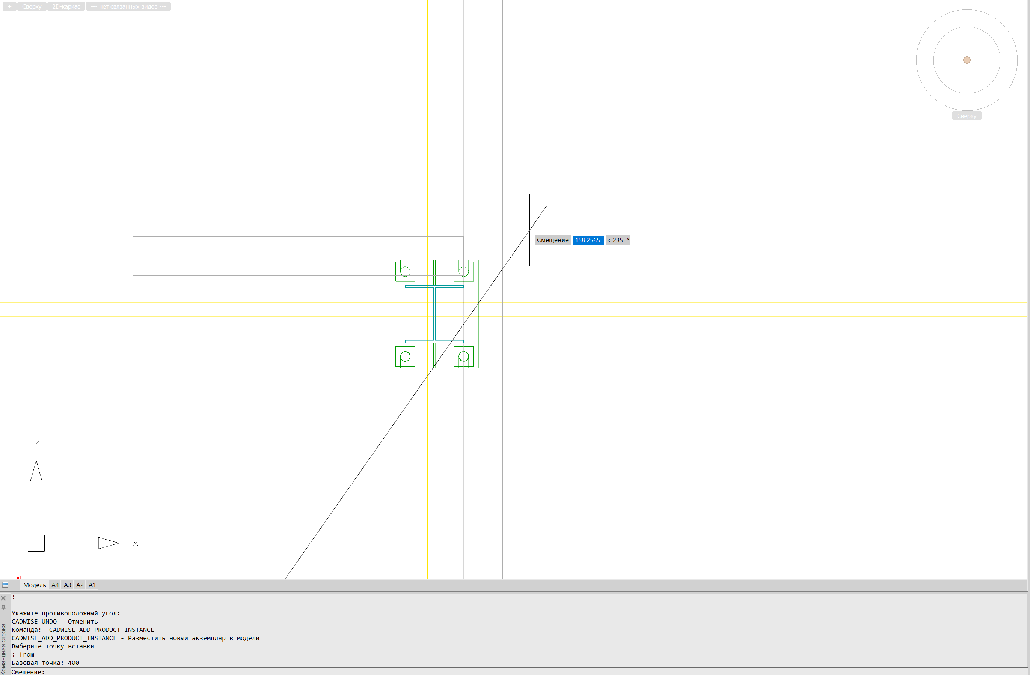Click the 'Выберите точку вставки' history line
This screenshot has width=1030, height=675.
(x=53, y=646)
